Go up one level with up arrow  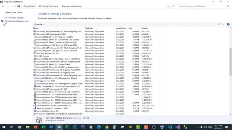pos(15,6)
